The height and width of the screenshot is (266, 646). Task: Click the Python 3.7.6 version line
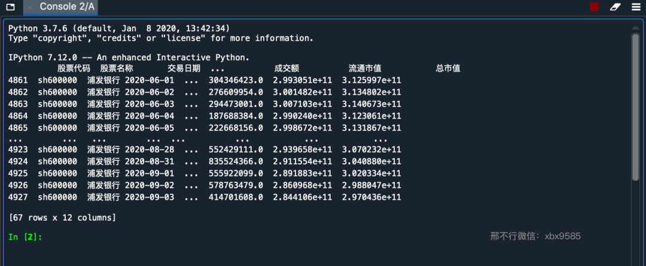[119, 28]
